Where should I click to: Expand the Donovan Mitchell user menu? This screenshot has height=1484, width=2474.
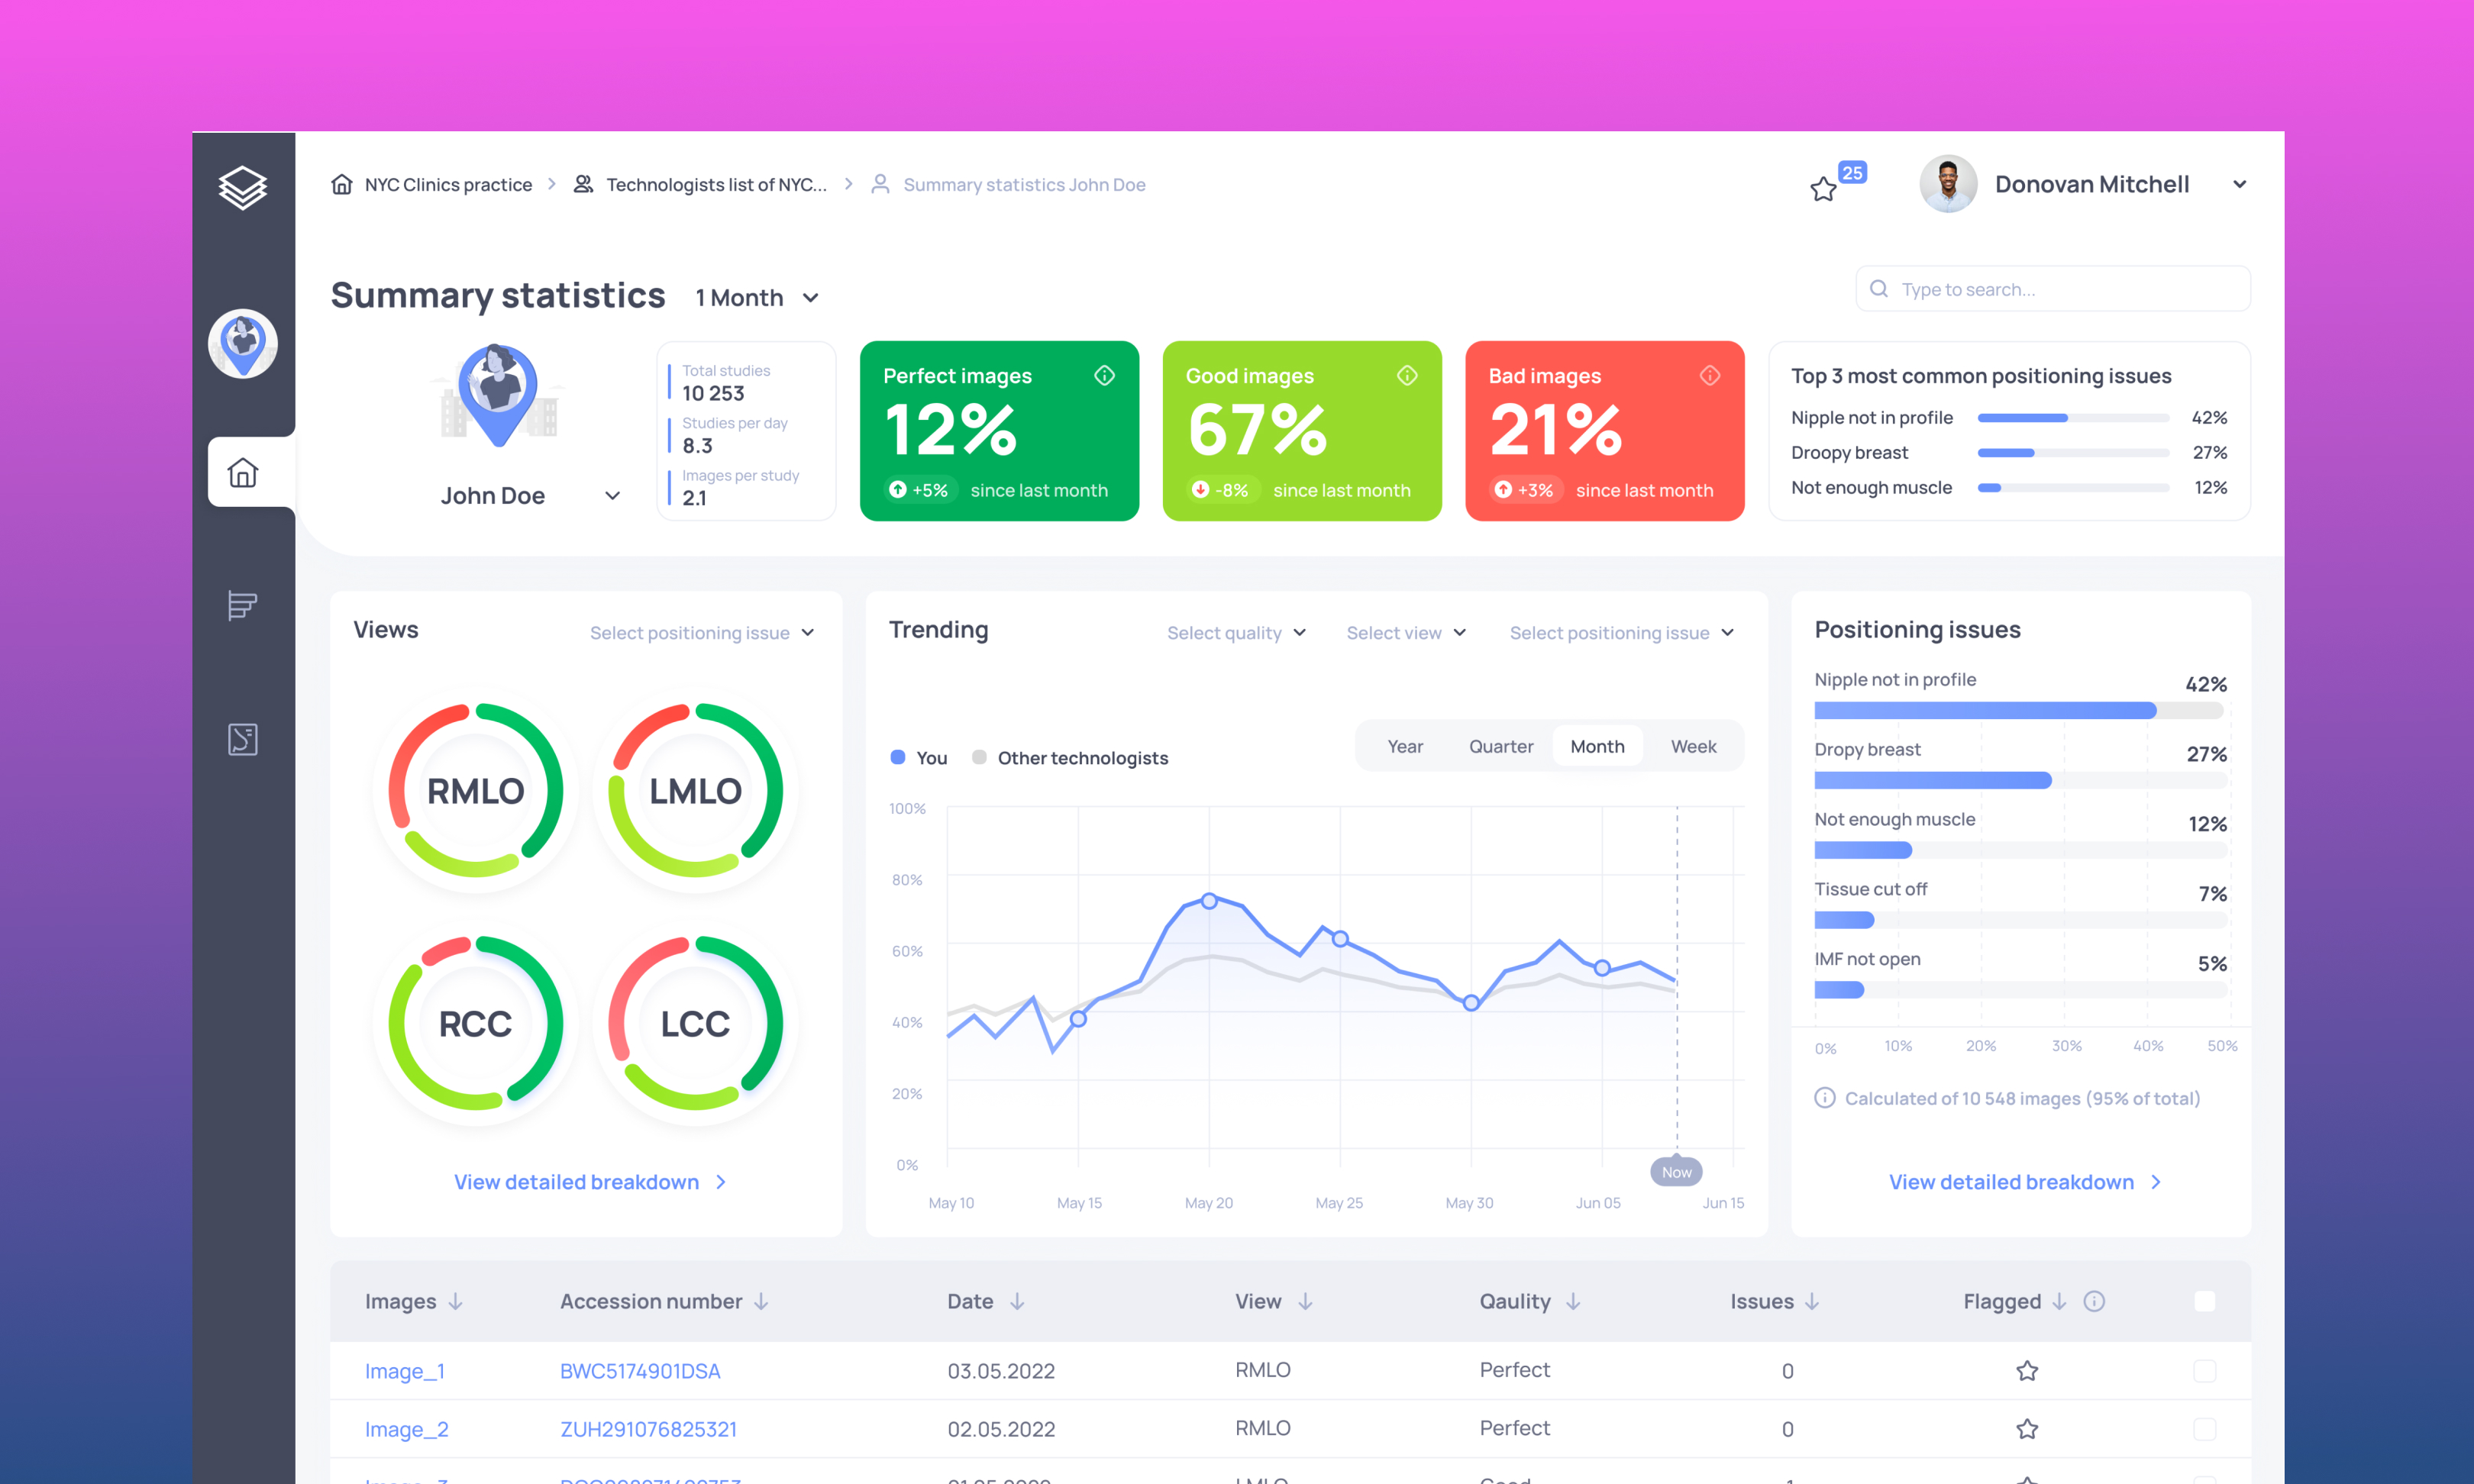tap(2240, 184)
